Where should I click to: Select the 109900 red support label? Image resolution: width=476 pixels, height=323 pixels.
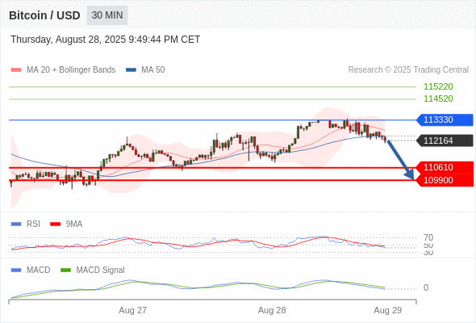tap(445, 180)
